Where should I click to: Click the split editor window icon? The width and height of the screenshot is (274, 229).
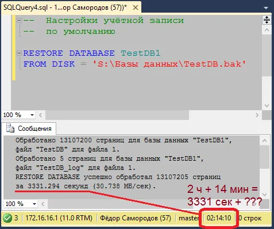(267, 20)
